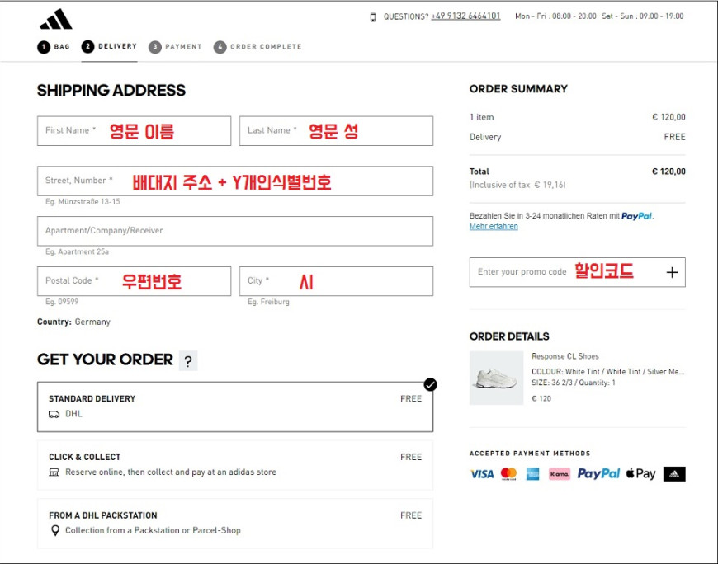Click the phone icon next to Questions
718x564 pixels.
tap(373, 17)
